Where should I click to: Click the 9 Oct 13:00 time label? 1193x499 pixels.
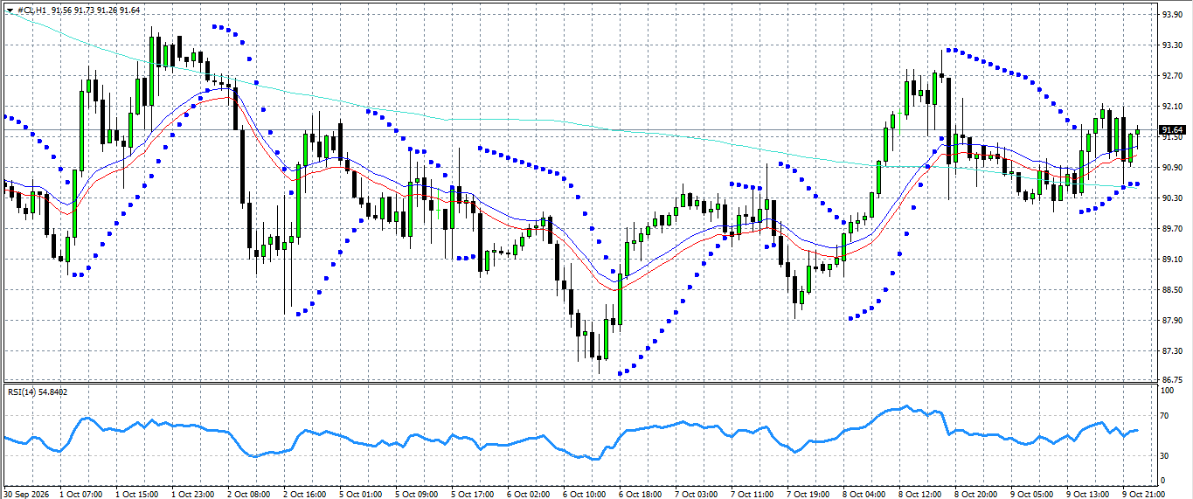coord(1088,494)
